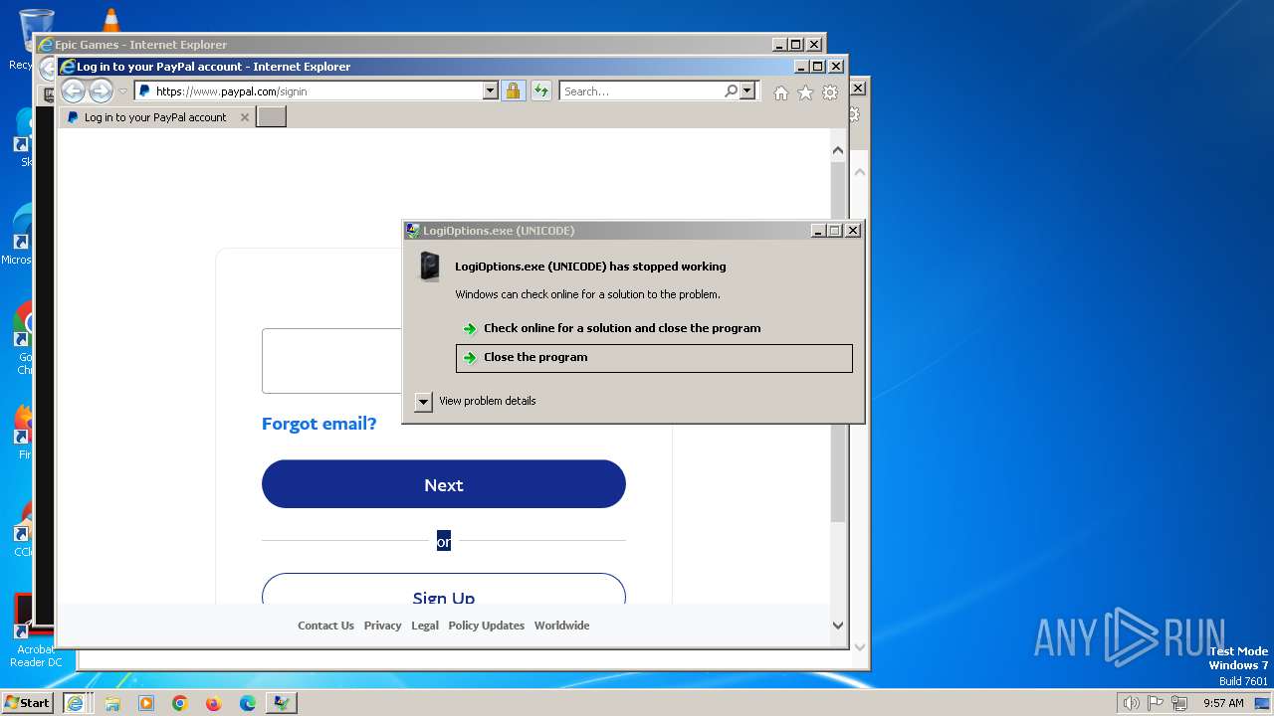Click the volume speaker tray icon
Screen dimensions: 1274x716
point(1131,703)
